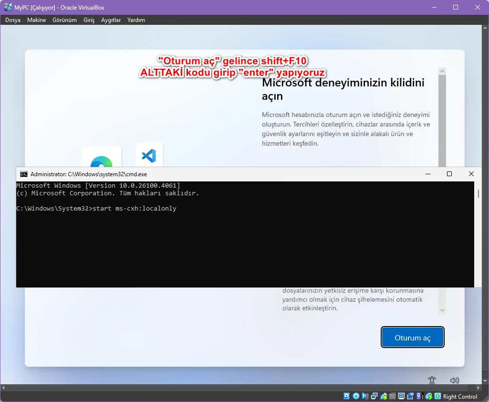Click the Oturum aç button
The height and width of the screenshot is (402, 489).
click(413, 338)
